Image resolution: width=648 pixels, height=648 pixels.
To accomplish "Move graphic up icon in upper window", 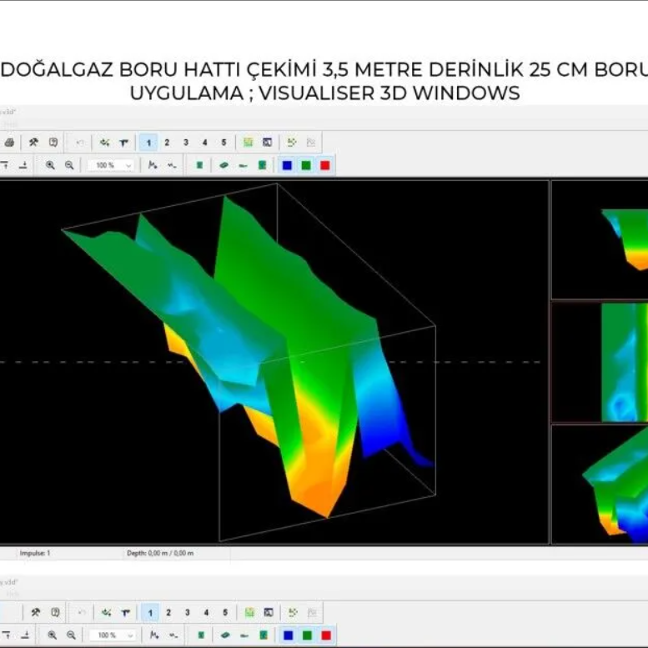I will (5, 165).
